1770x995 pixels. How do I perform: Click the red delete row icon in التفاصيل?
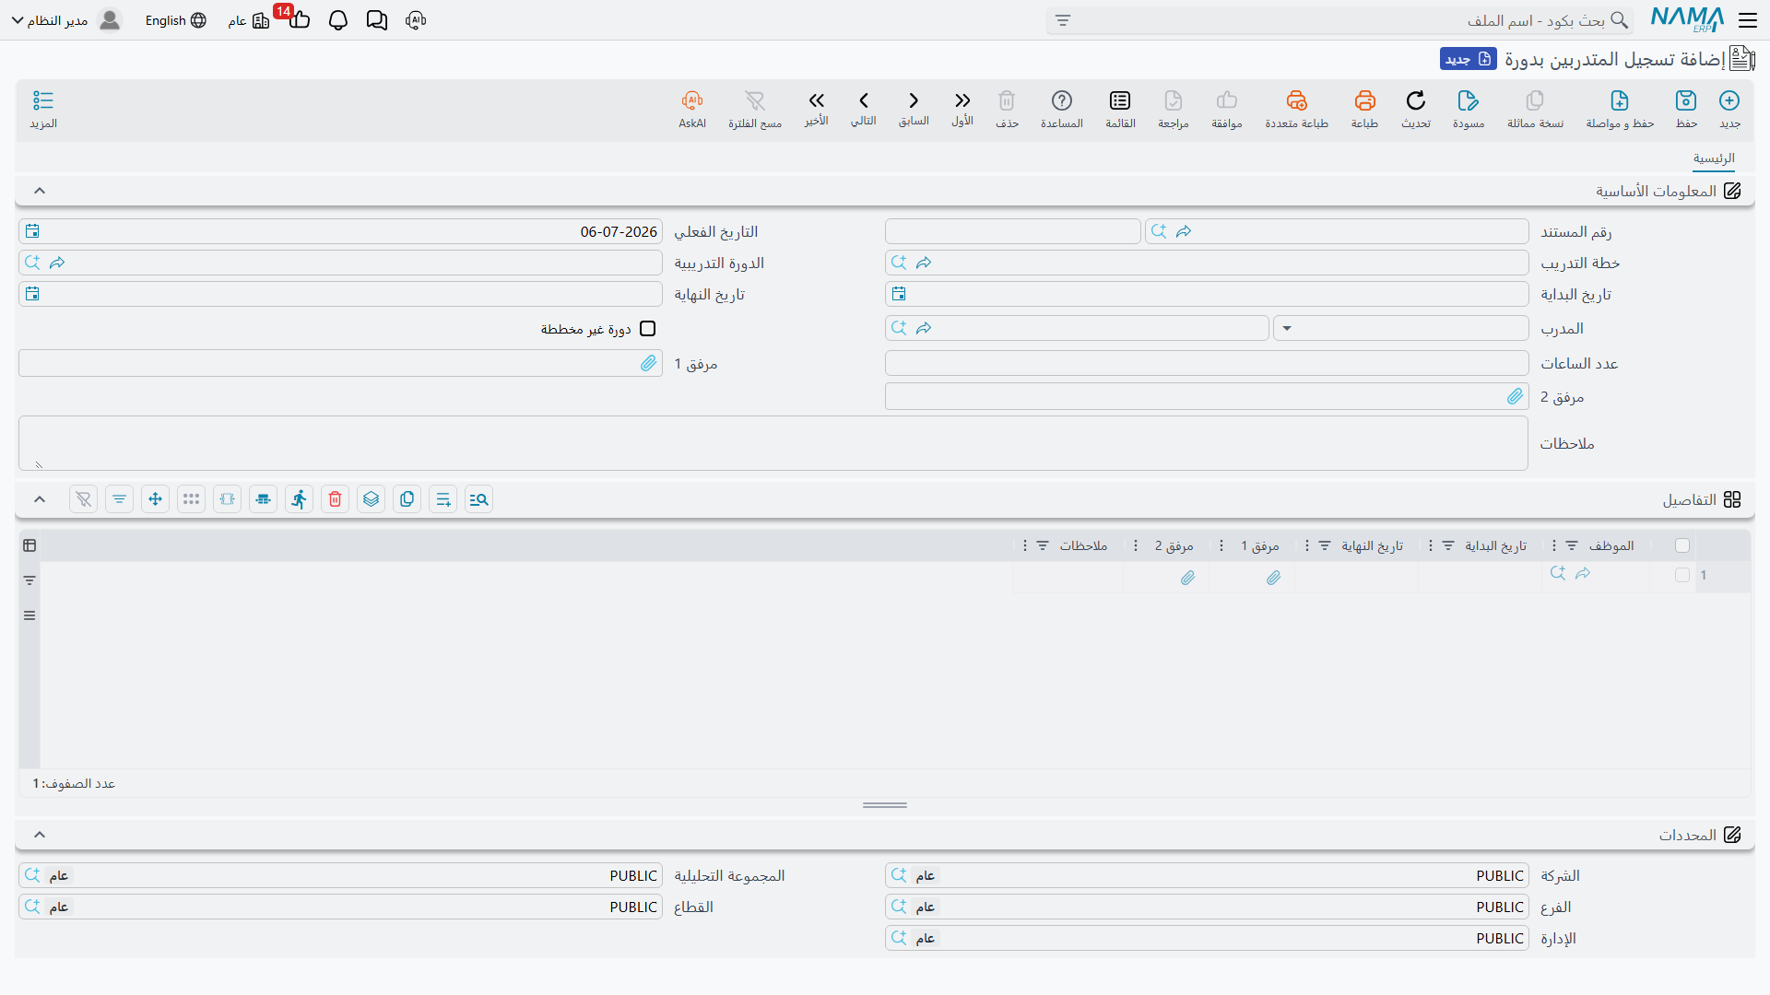[336, 499]
